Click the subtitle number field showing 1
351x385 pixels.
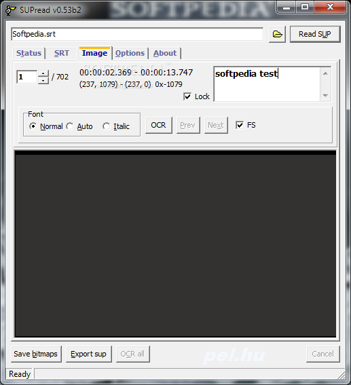(x=27, y=77)
